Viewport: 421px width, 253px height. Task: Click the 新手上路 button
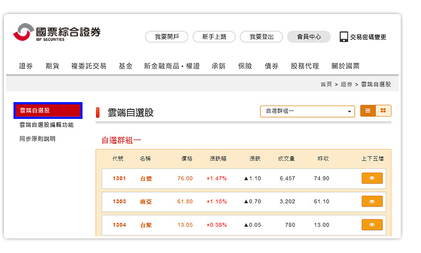(214, 37)
